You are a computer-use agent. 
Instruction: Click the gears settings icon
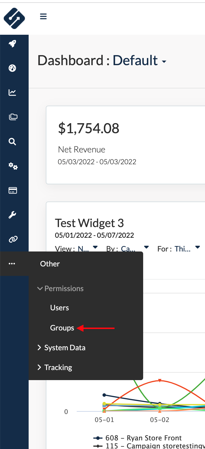click(x=13, y=166)
